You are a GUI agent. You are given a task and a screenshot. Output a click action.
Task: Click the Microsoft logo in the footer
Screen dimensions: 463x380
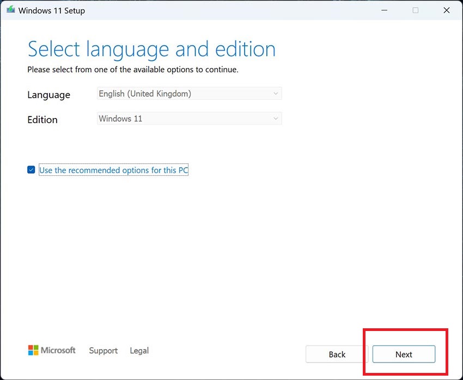[52, 350]
